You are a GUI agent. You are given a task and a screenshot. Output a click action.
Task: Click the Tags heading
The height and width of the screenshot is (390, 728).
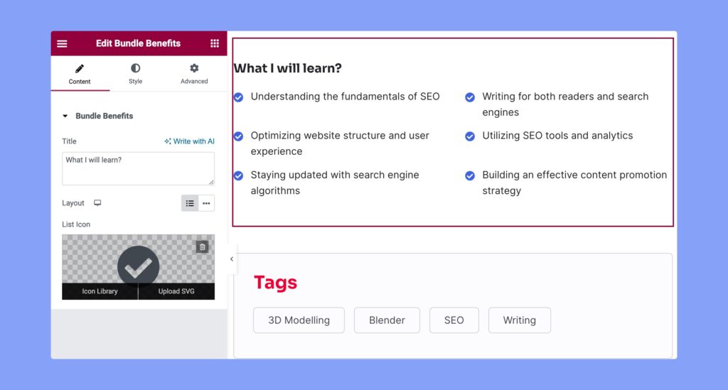tap(275, 283)
